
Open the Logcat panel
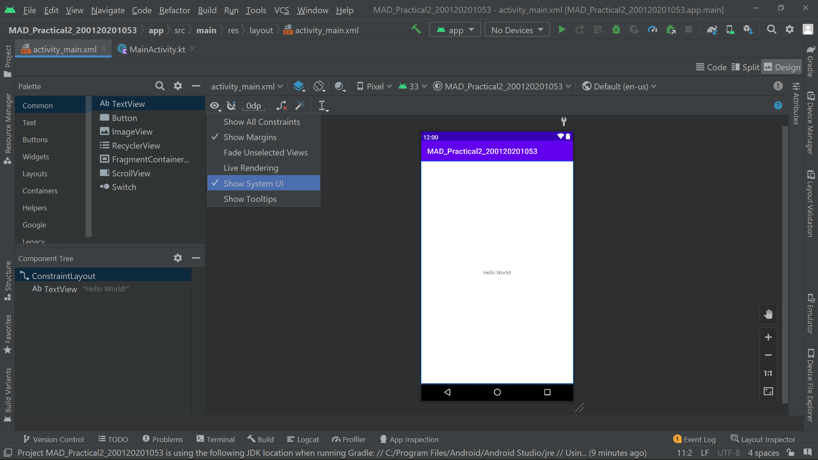tap(303, 439)
